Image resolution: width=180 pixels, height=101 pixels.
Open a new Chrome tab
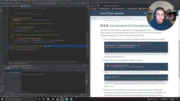[x=115, y=2]
